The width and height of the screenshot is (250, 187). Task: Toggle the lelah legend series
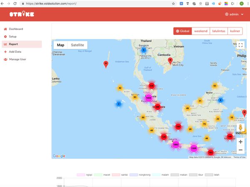pos(212,175)
